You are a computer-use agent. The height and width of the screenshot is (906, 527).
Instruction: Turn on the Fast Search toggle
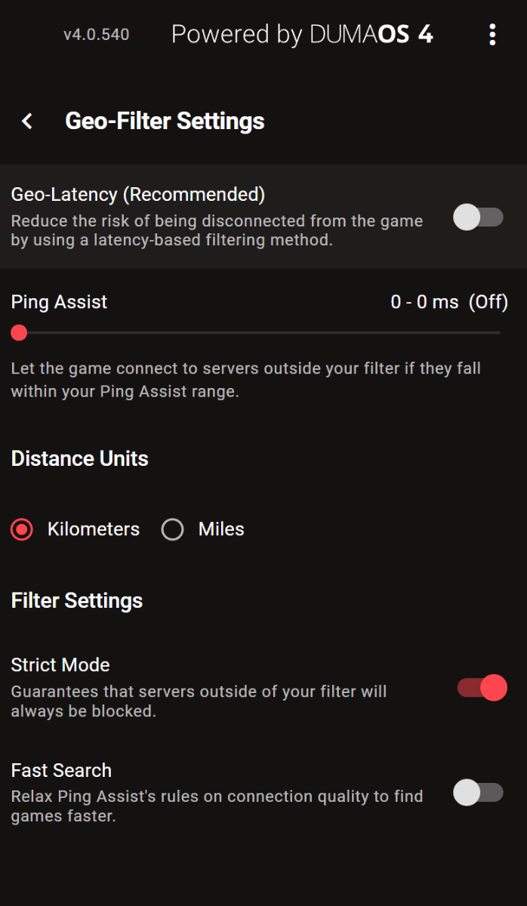tap(478, 793)
